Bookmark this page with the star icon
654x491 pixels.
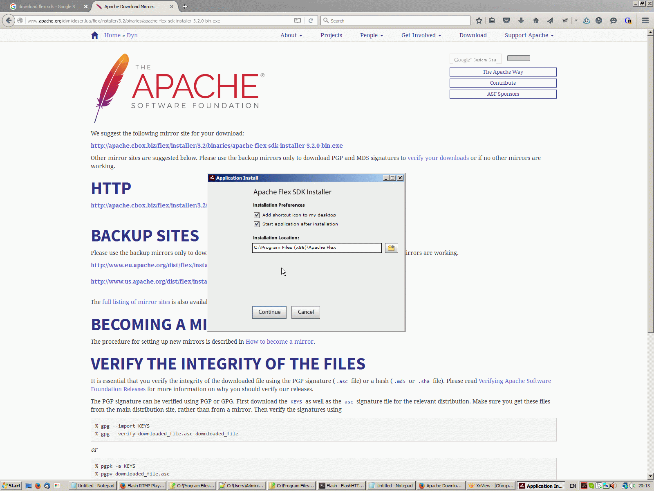point(479,20)
